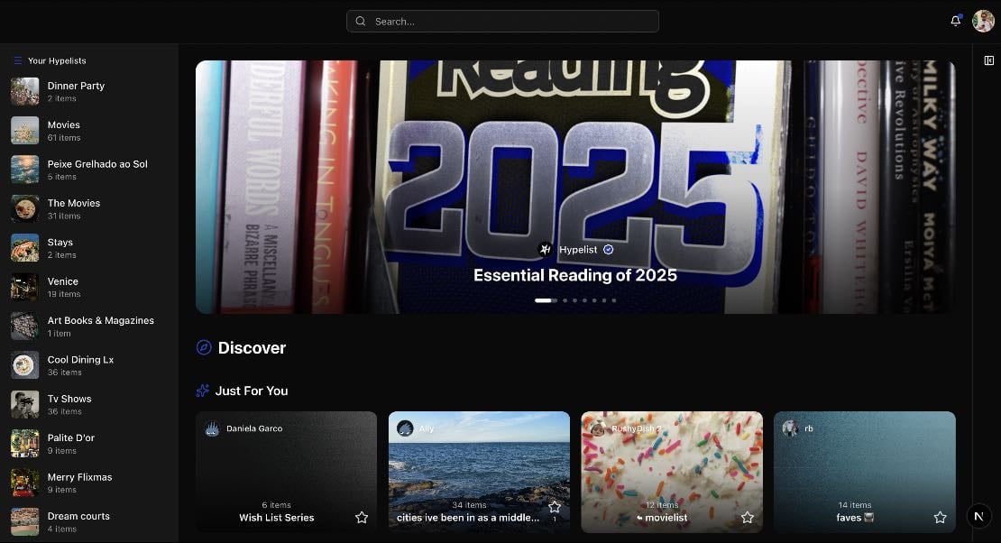The image size is (1001, 543).
Task: Open the Dinner Party hypelist
Action: [89, 91]
